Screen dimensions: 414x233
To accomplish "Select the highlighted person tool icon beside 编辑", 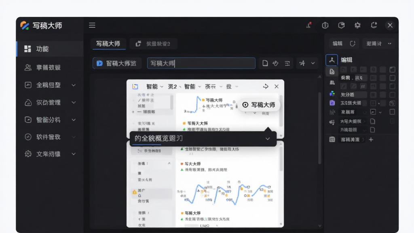I will pos(332,60).
